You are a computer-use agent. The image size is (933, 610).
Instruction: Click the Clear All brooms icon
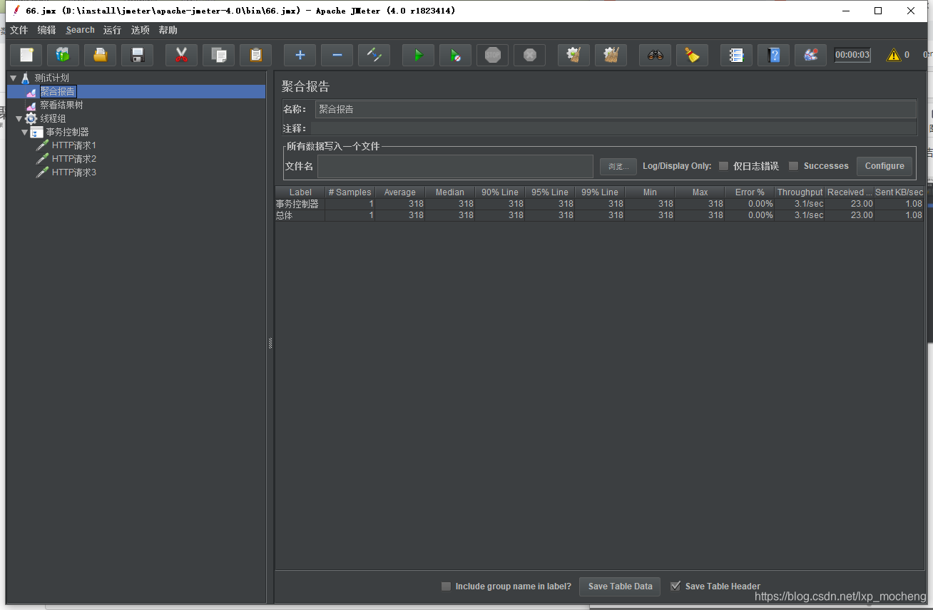click(611, 55)
